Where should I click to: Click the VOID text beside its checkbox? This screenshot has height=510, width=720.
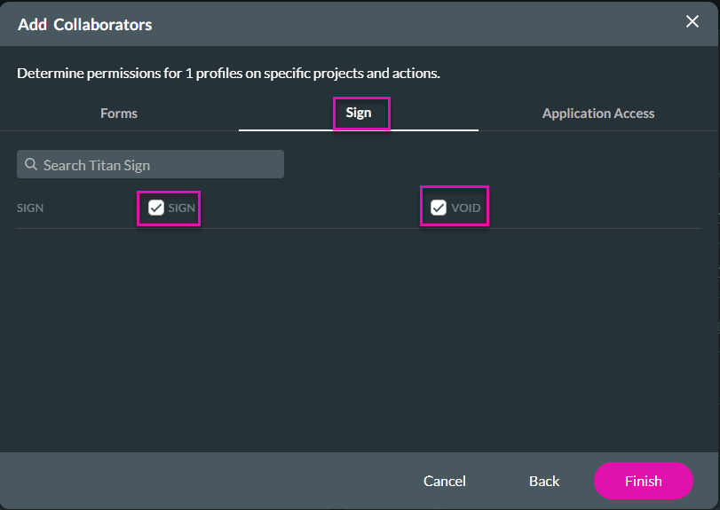point(465,208)
